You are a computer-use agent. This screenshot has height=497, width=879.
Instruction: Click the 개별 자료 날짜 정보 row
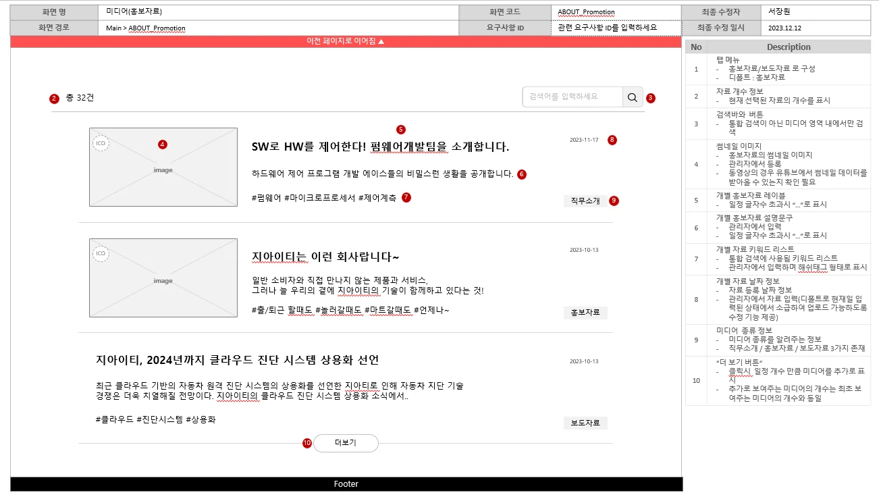[x=778, y=299]
